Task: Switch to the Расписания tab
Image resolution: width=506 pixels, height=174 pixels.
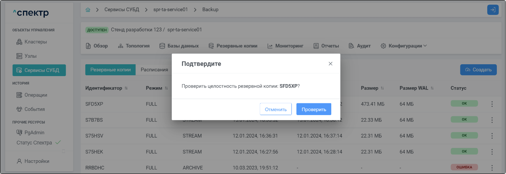Action: tap(154, 70)
